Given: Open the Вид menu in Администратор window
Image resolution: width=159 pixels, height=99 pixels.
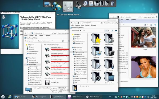Looking at the screenshot, I should coord(82,25).
